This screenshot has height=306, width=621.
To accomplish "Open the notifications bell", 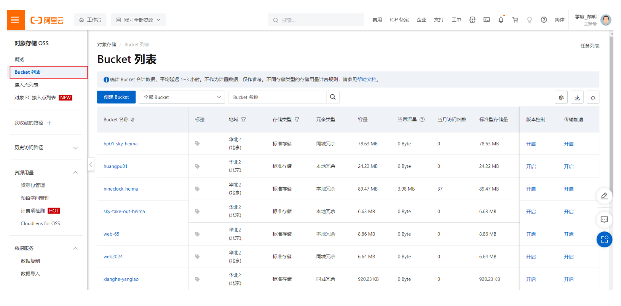I will [x=501, y=20].
